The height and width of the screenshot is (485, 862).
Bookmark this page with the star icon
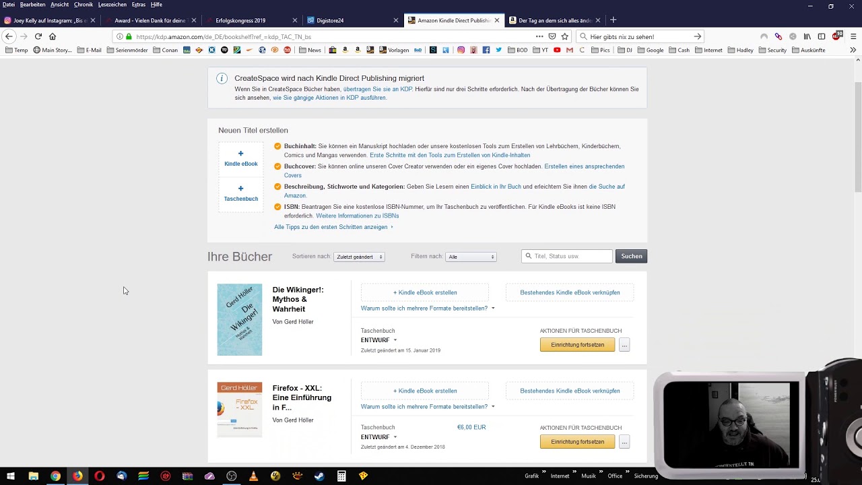click(x=565, y=36)
